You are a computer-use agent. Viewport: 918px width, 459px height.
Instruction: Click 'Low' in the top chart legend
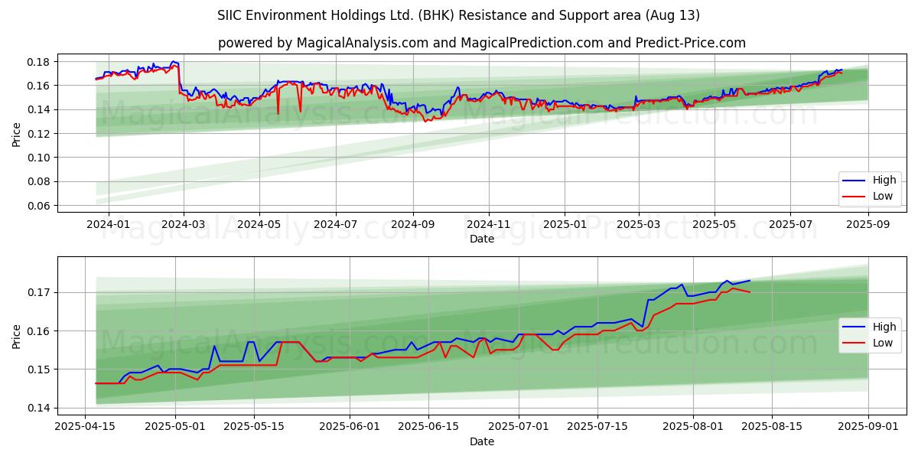click(883, 197)
